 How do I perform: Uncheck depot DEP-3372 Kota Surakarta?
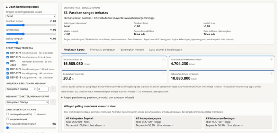point(8,57)
